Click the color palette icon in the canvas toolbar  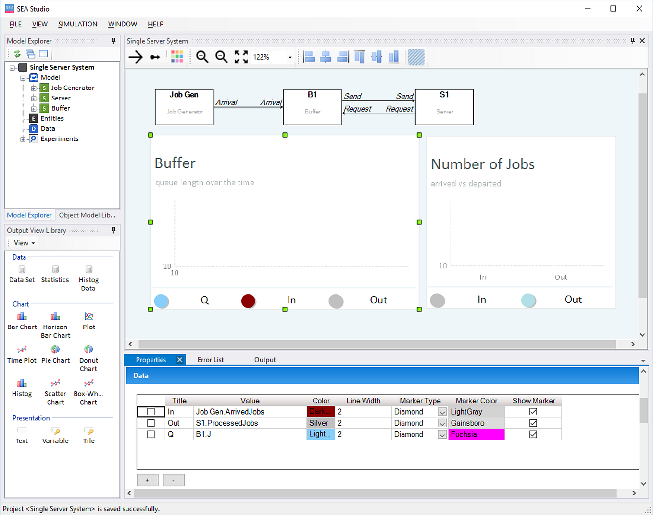[x=176, y=57]
